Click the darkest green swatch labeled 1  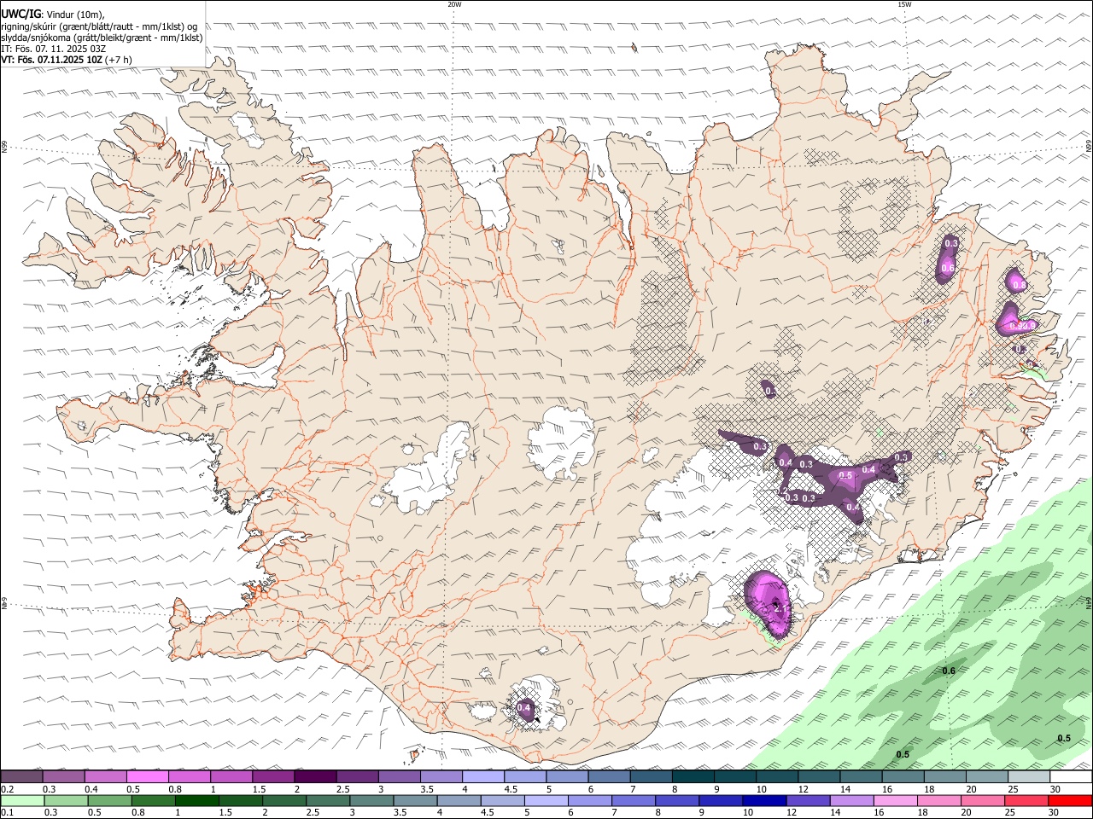pyautogui.click(x=196, y=801)
